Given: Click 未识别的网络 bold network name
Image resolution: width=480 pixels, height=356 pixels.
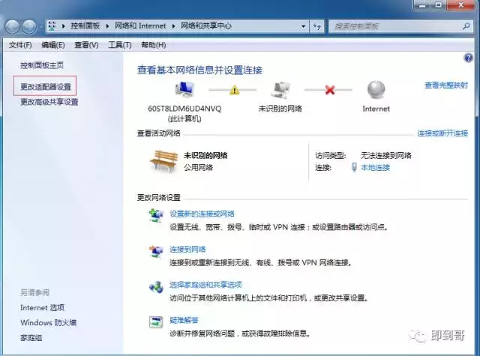Looking at the screenshot, I should click(205, 155).
